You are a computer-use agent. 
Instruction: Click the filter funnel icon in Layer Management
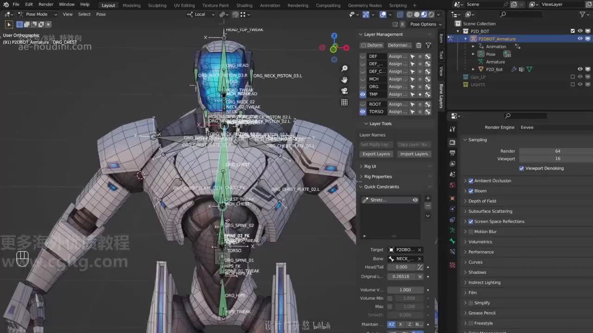(x=428, y=45)
